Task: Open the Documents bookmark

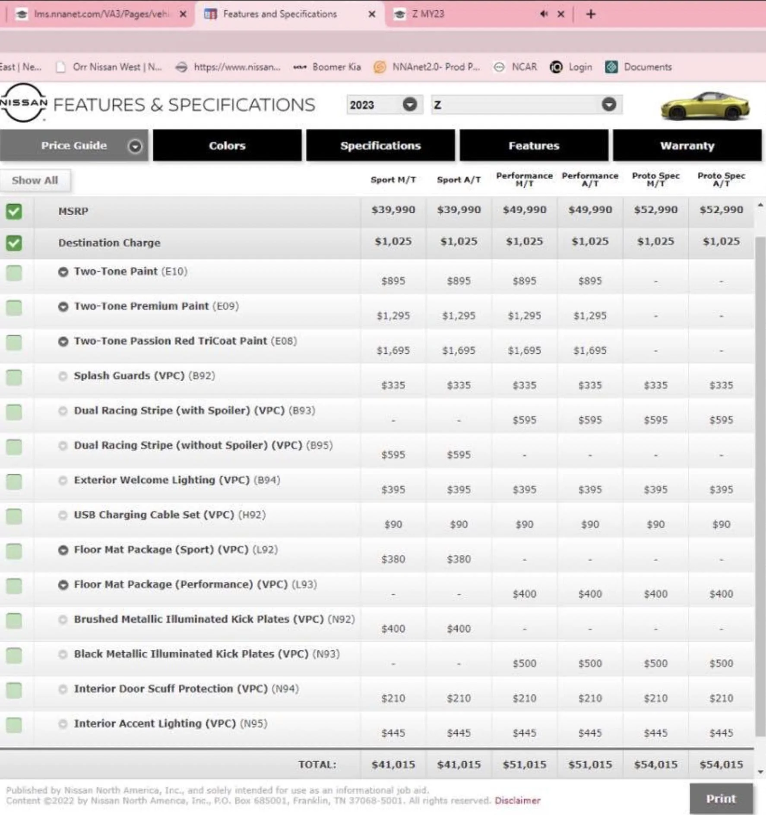Action: coord(639,67)
